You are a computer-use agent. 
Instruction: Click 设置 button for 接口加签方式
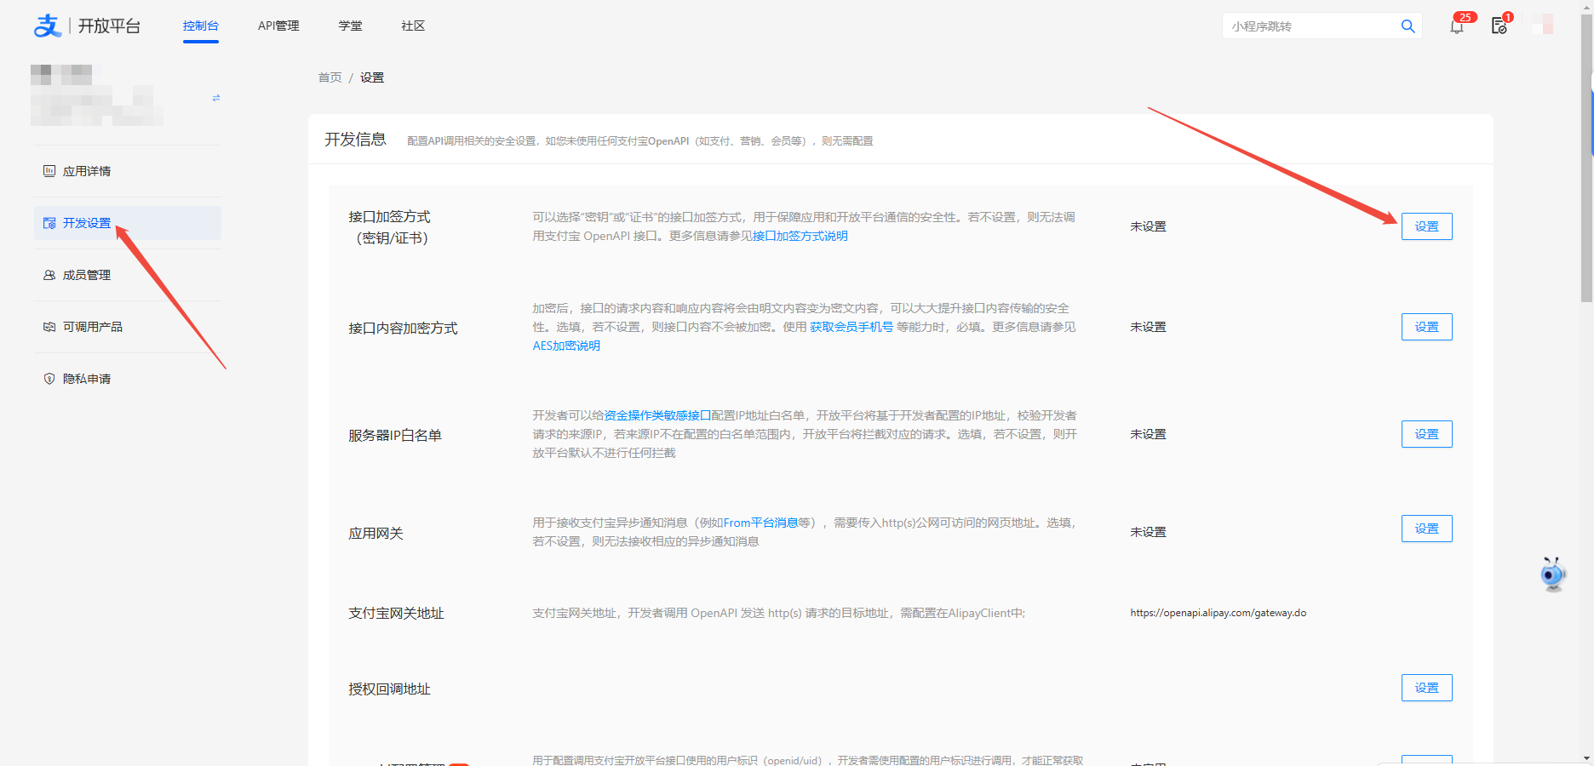point(1426,226)
